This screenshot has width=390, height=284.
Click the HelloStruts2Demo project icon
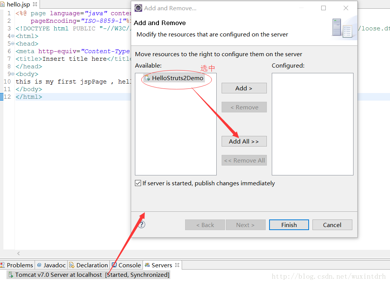[x=147, y=78]
